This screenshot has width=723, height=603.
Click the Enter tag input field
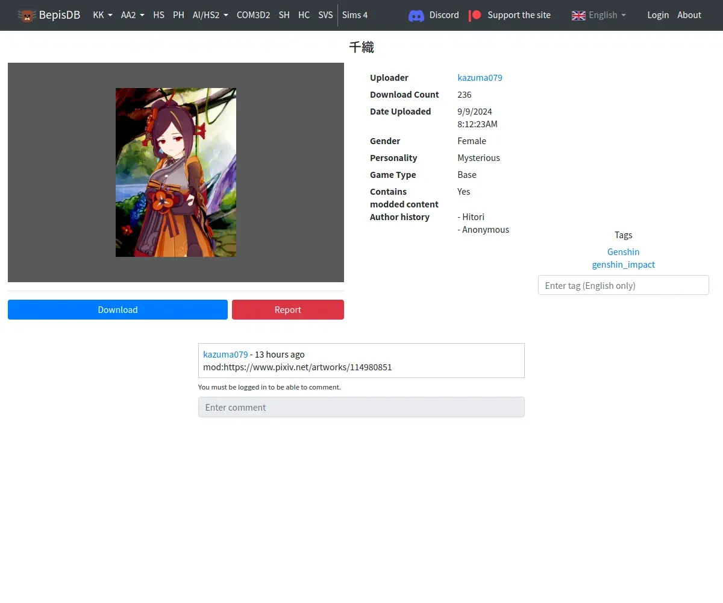pyautogui.click(x=624, y=285)
